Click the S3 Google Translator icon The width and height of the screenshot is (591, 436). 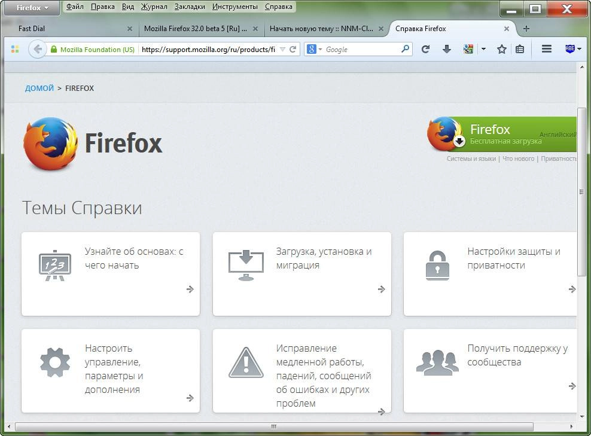(468, 49)
